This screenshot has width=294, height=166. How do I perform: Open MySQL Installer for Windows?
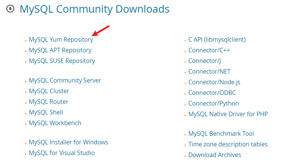[69, 142]
